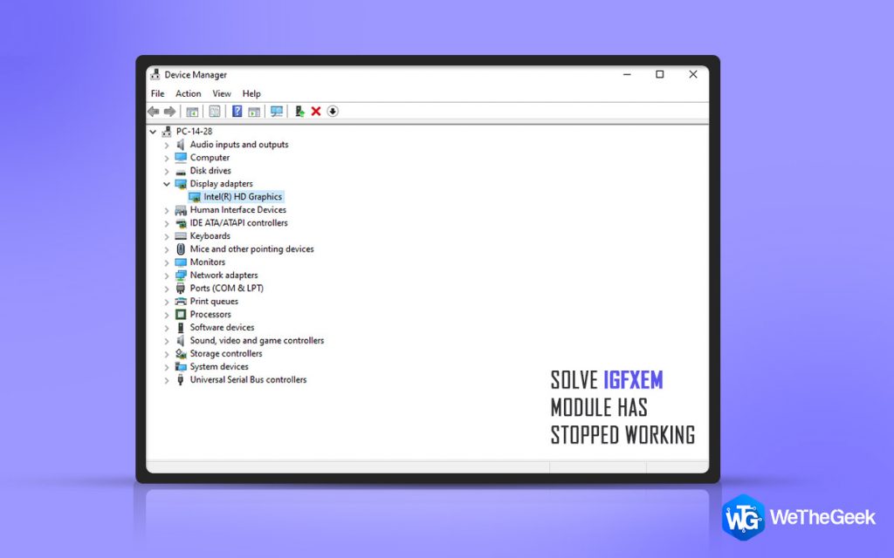
Task: Select Mice and other pointing devices label
Action: (252, 249)
